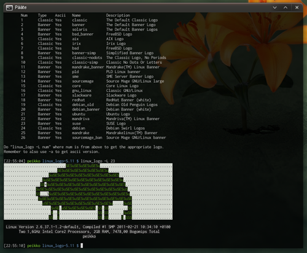This screenshot has height=253, width=307.
Task: Click 'PLD Linux banner' description
Action: [x=123, y=72]
